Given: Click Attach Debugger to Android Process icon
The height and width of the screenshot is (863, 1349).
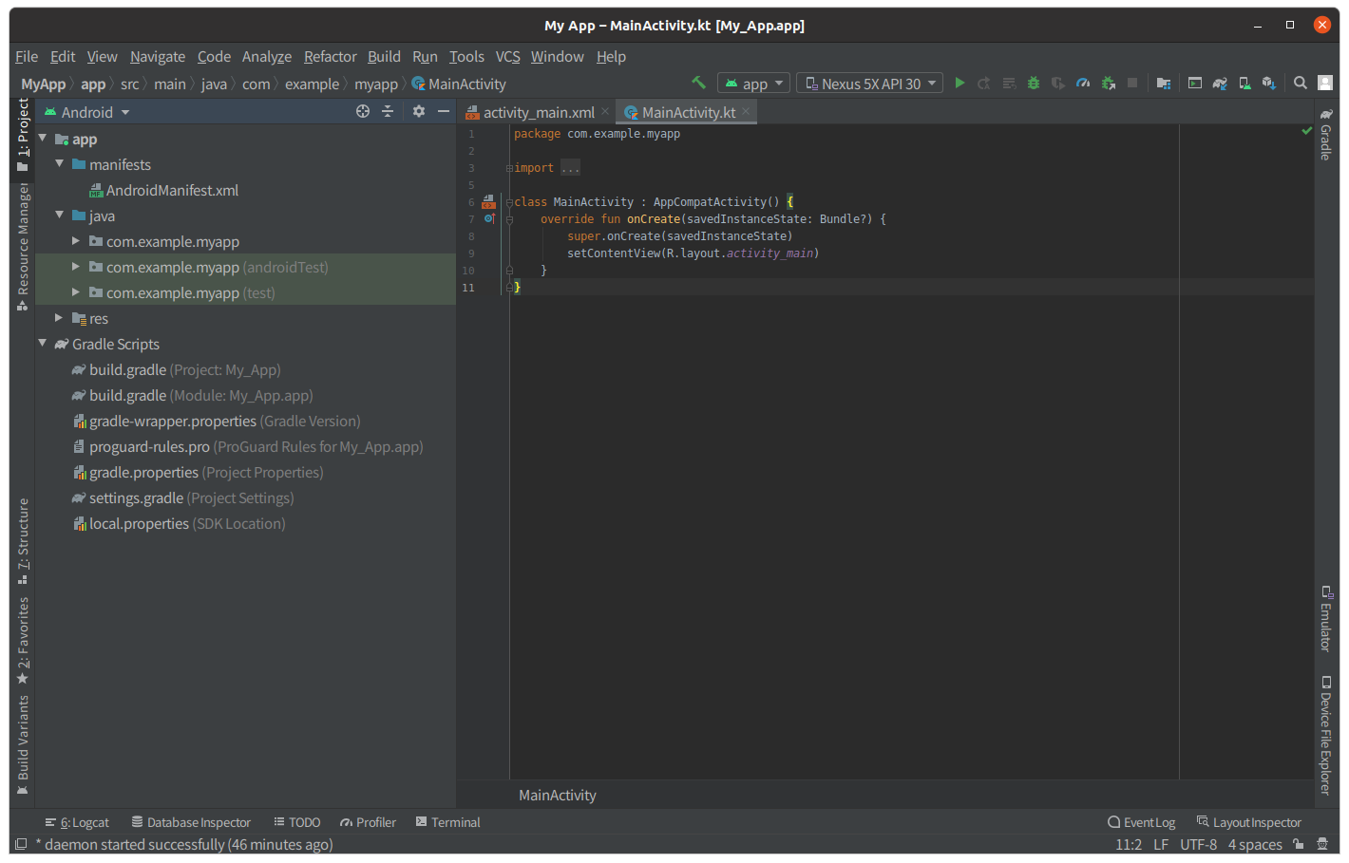Looking at the screenshot, I should tap(1108, 84).
